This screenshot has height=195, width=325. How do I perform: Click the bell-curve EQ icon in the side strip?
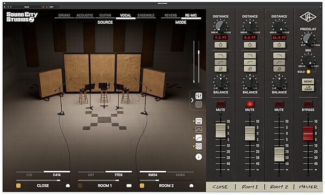tap(199, 130)
